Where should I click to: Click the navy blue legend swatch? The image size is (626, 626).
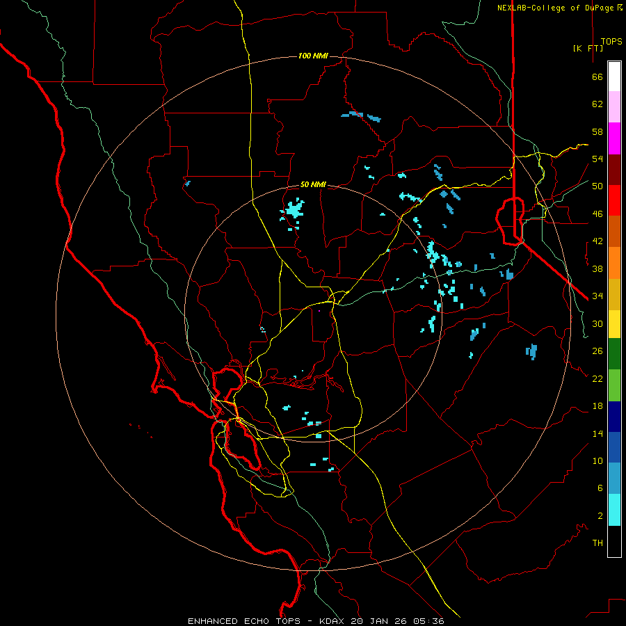(614, 417)
